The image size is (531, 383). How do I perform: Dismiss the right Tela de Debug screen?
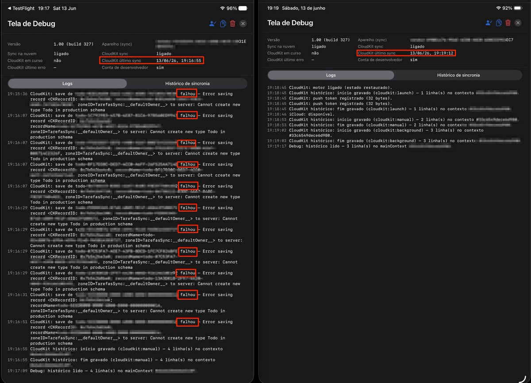click(x=518, y=23)
